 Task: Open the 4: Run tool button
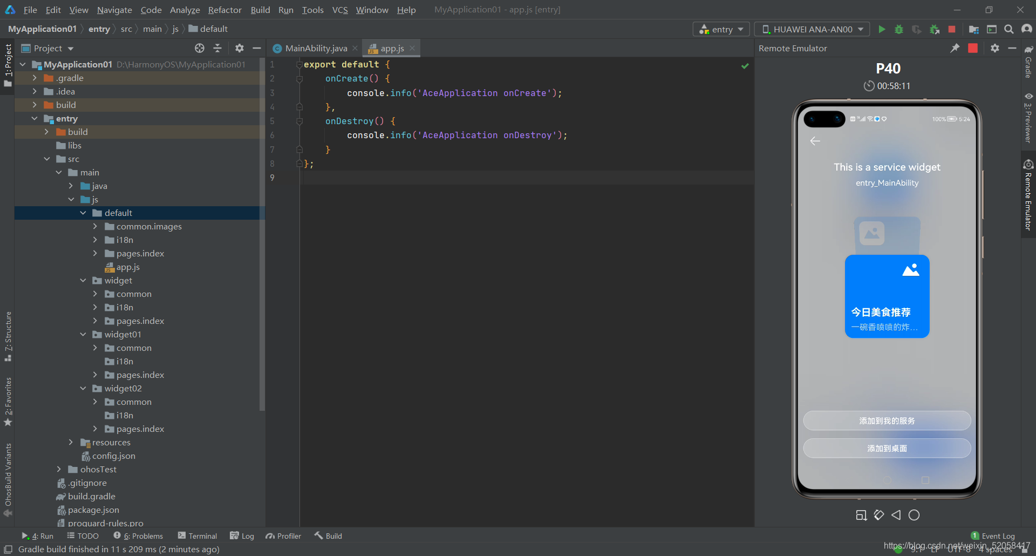coord(38,536)
